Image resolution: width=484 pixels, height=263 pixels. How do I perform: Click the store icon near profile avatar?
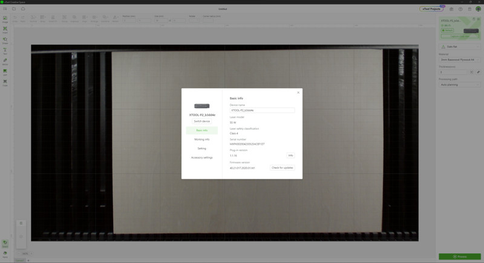pos(469,9)
